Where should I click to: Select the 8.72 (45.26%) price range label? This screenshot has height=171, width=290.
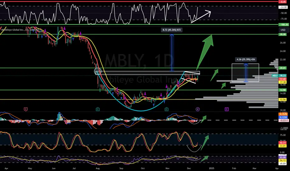(172, 30)
